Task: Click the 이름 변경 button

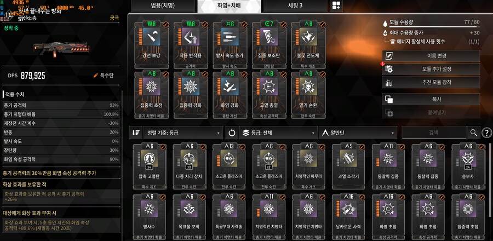Action: [431, 56]
